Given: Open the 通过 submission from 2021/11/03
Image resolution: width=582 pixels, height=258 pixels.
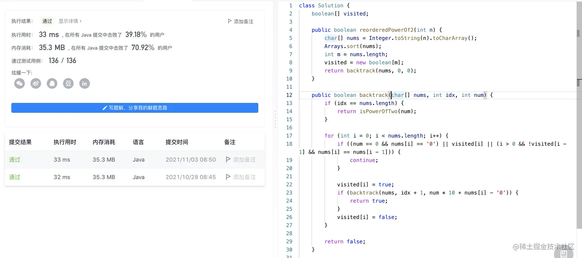Looking at the screenshot, I should pyautogui.click(x=15, y=159).
